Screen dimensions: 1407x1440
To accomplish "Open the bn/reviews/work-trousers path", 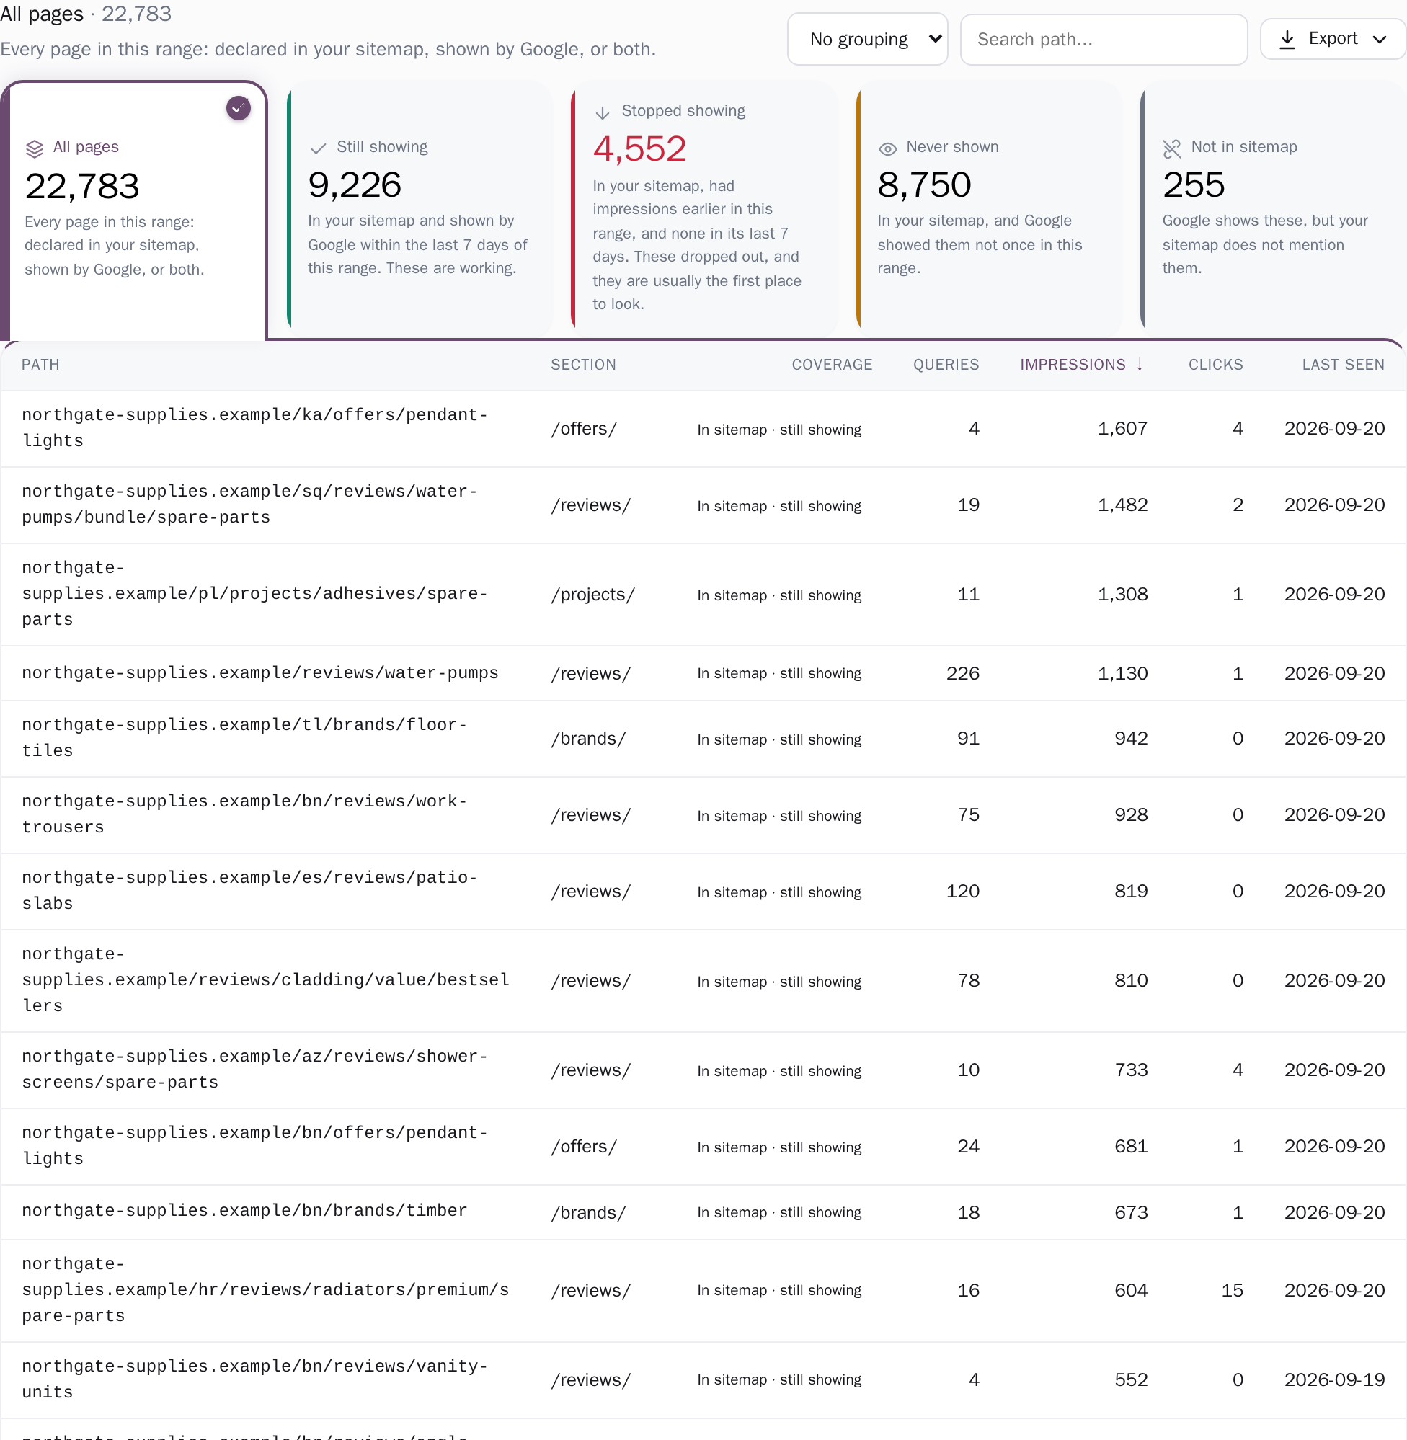I will point(244,814).
